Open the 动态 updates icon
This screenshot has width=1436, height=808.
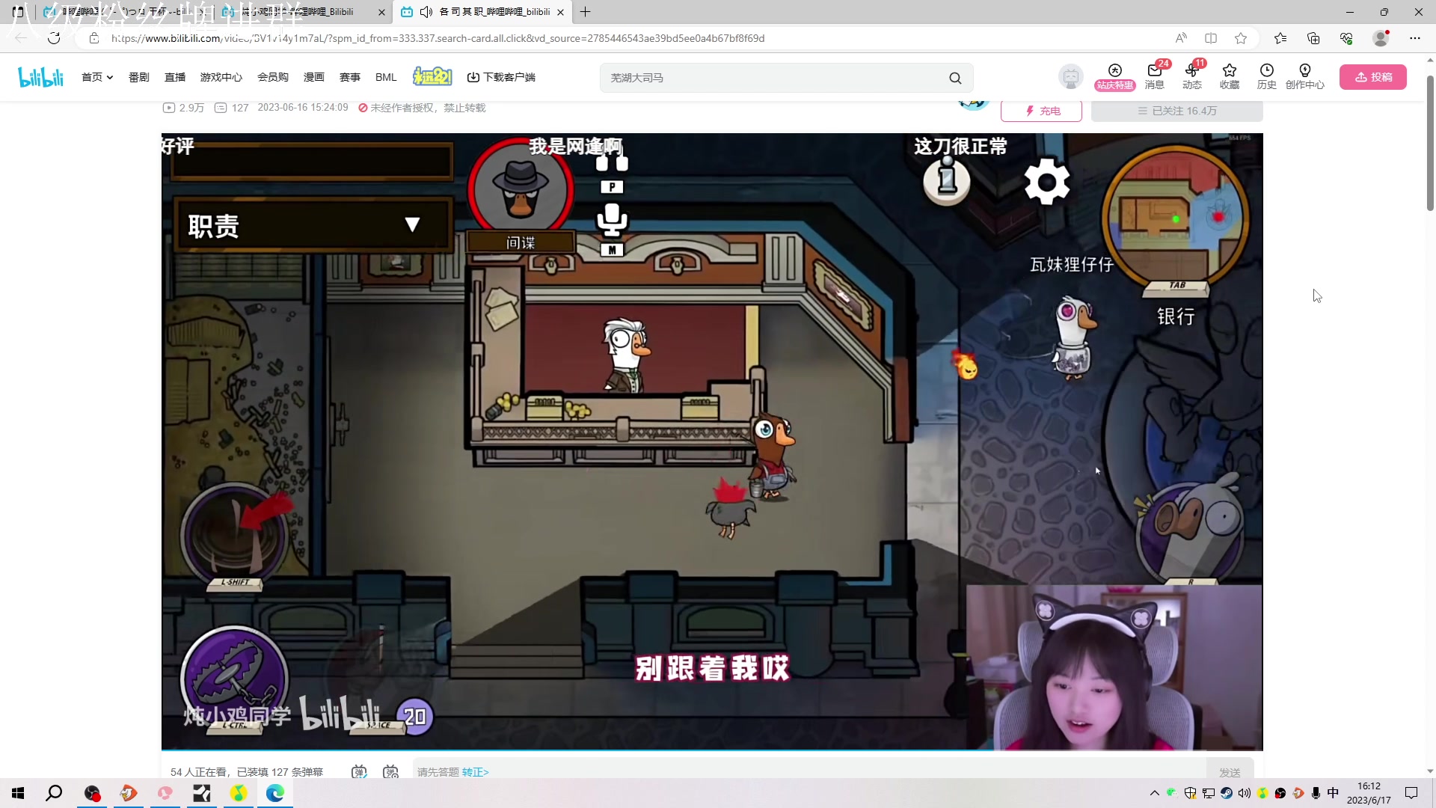[1191, 76]
